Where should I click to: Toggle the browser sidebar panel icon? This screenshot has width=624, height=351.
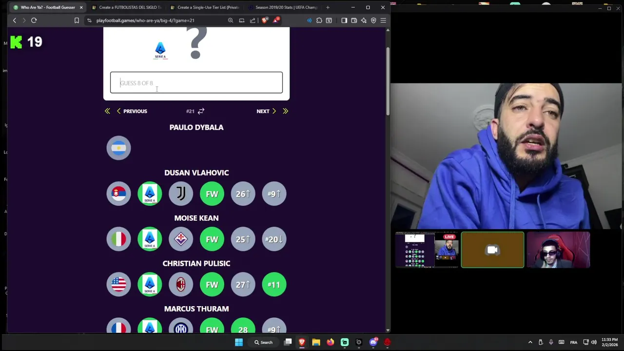344,20
